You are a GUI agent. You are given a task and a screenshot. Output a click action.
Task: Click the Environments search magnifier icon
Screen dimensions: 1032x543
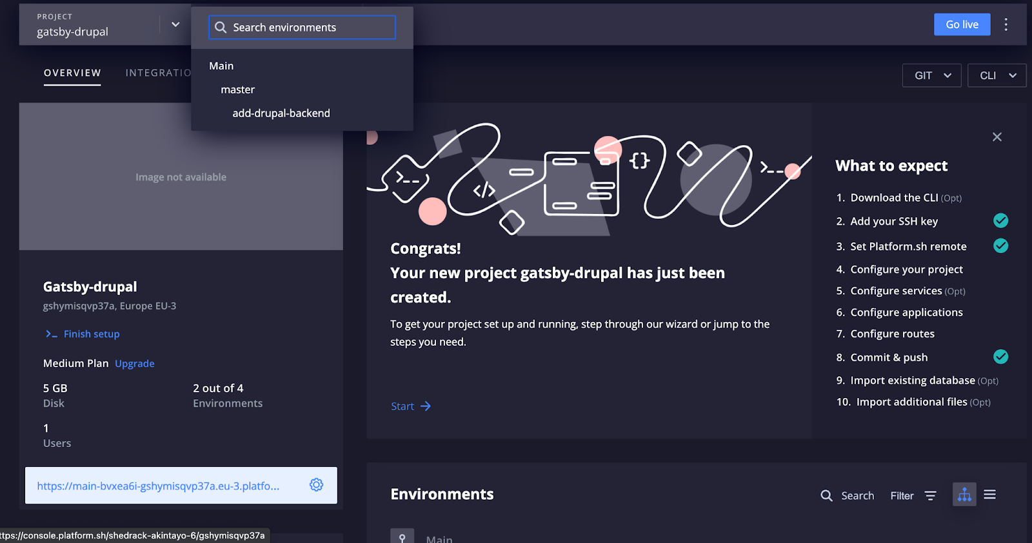click(826, 495)
